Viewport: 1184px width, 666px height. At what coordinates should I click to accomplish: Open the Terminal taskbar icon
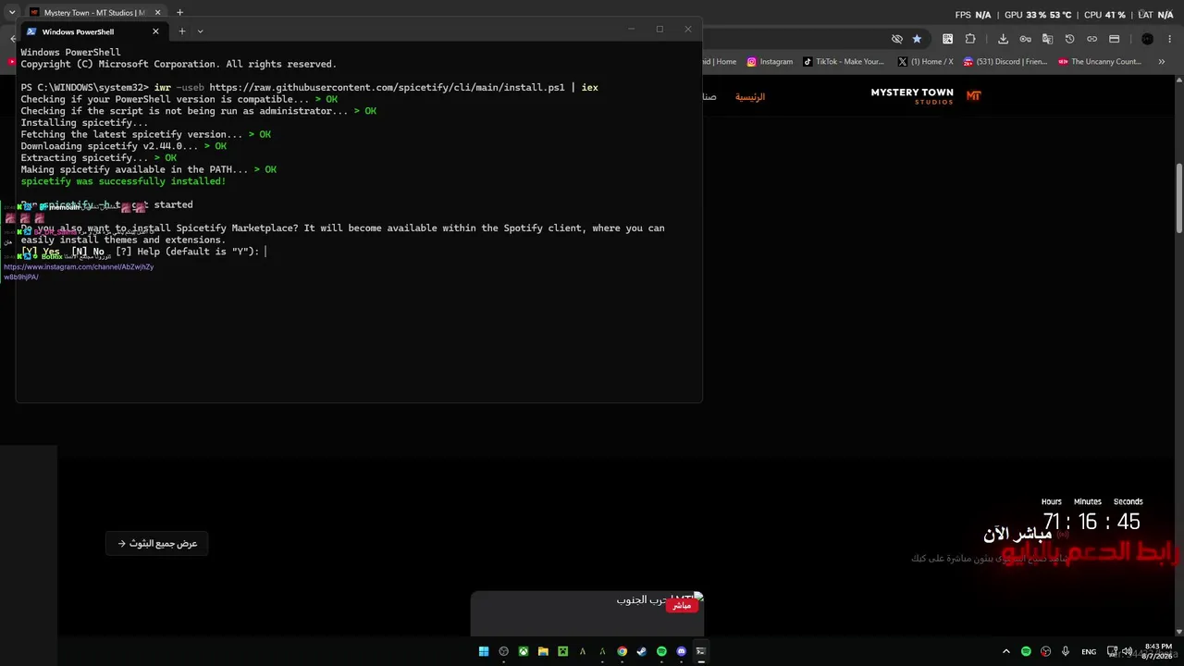[x=701, y=651]
